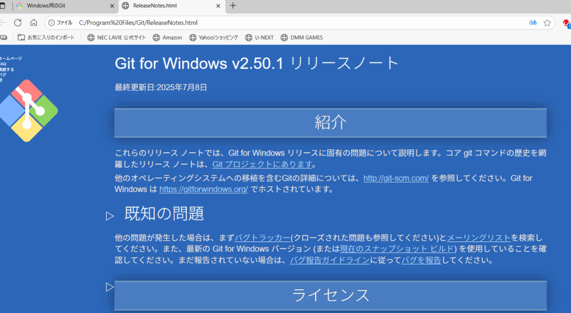Click the browser home icon
The width and height of the screenshot is (571, 313).
pyautogui.click(x=33, y=23)
